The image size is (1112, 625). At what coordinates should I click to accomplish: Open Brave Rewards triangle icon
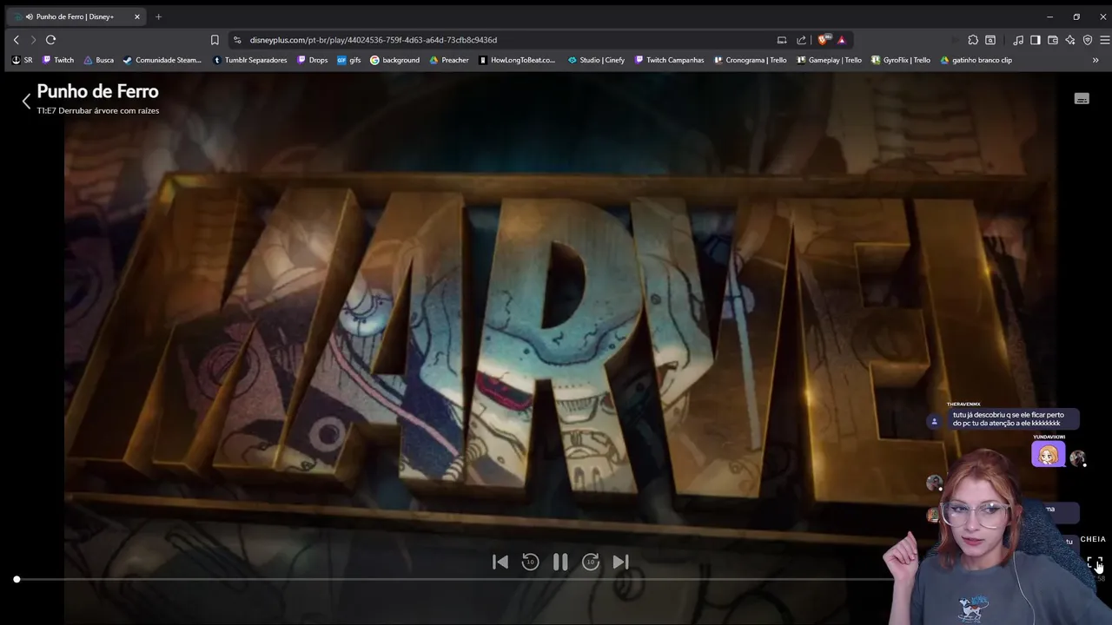pos(842,40)
